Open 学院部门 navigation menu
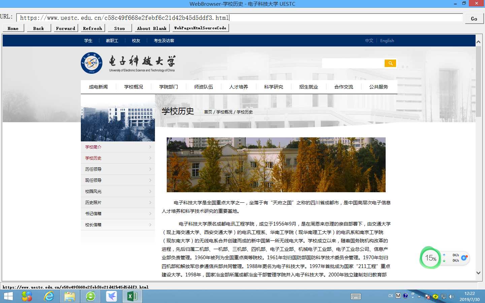 click(168, 87)
